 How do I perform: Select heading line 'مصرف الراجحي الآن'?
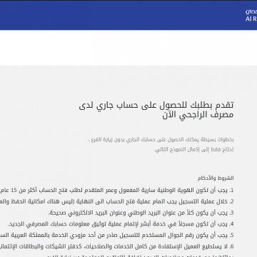click(x=198, y=115)
